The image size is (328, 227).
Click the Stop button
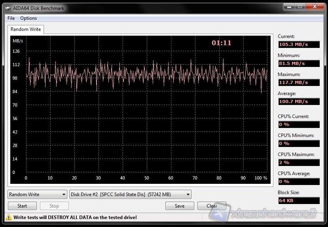[x=54, y=206]
